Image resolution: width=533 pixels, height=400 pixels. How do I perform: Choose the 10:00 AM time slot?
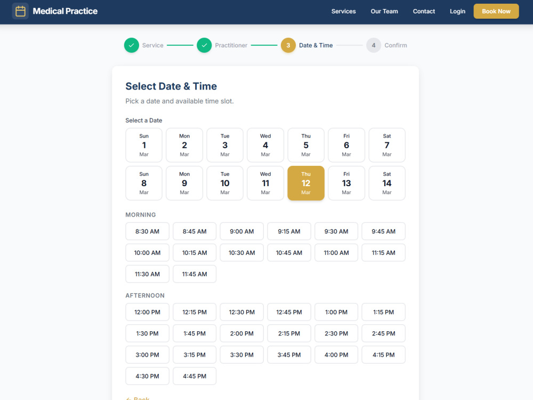coord(147,253)
